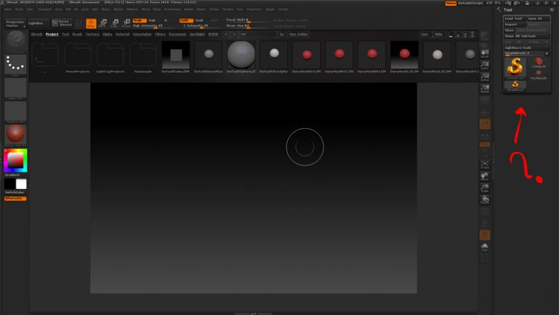Open the Tool menu in menu bar
This screenshot has height=315, width=559.
(239, 9)
